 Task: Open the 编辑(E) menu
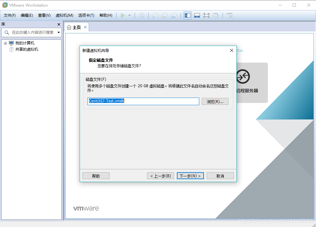(x=27, y=15)
